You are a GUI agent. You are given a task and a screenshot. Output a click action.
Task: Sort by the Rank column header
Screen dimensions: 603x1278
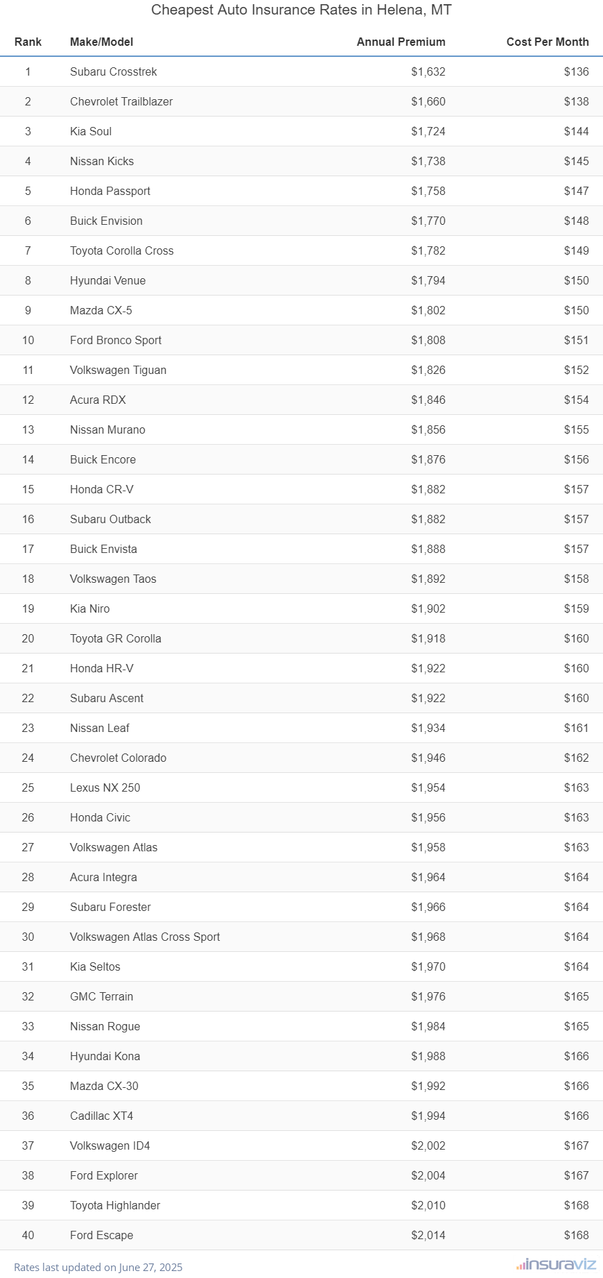[28, 42]
